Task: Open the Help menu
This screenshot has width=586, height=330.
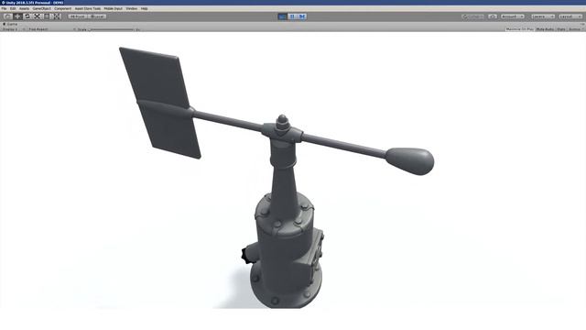Action: click(x=145, y=8)
